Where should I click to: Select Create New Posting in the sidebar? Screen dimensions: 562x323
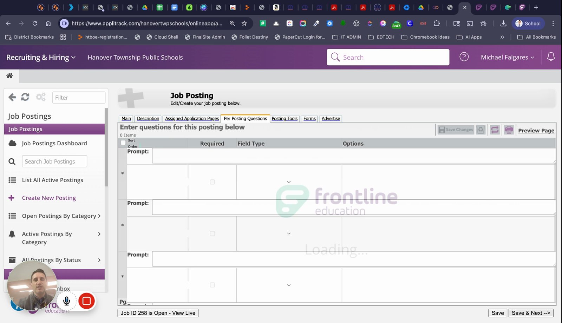[x=49, y=198]
